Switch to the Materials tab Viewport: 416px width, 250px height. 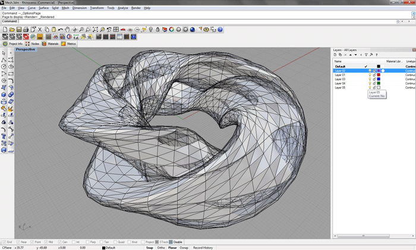coord(50,44)
